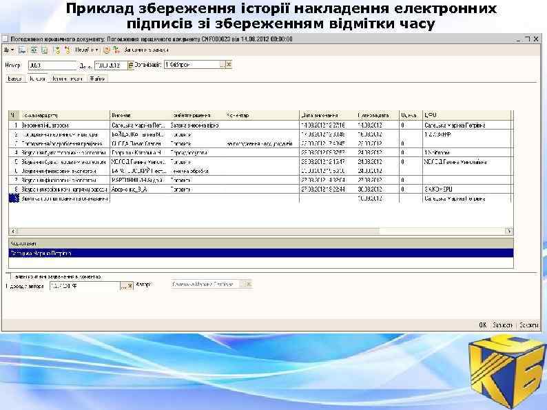Switch to the tab between Історія and Файли

[x=68, y=79]
